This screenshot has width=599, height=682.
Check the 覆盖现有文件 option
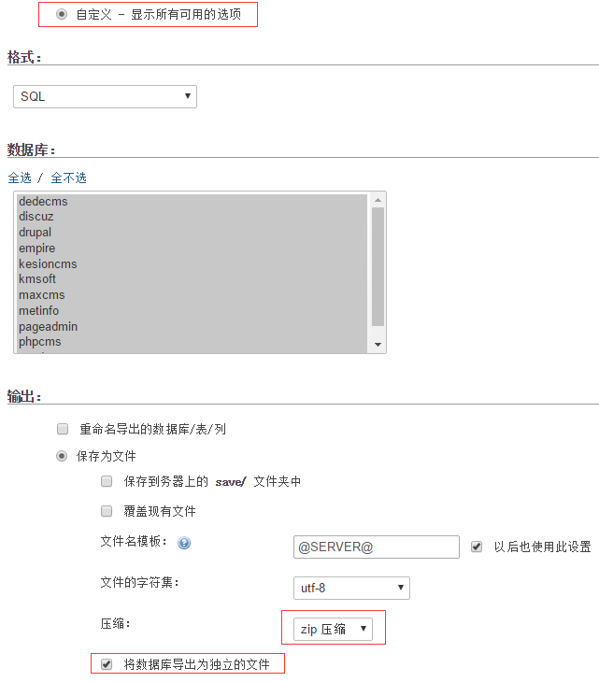(x=107, y=511)
